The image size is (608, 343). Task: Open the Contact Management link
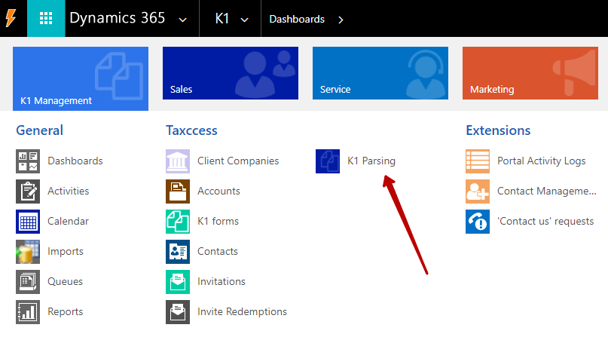[547, 191]
